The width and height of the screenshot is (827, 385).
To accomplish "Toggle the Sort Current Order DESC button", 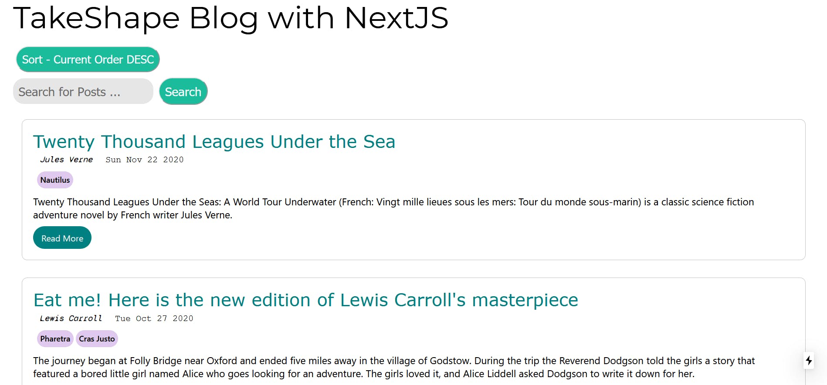I will click(x=88, y=60).
